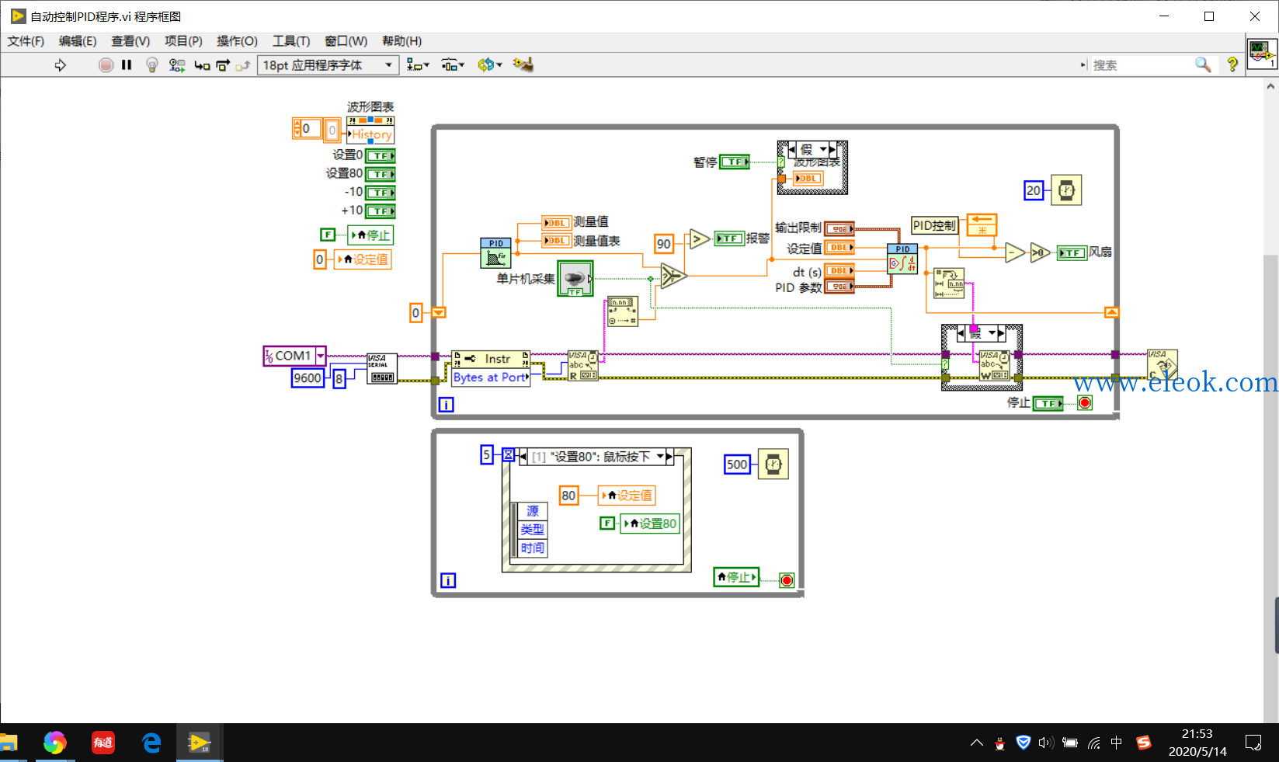
Task: Click the Abort Execution stop button
Action: [106, 65]
